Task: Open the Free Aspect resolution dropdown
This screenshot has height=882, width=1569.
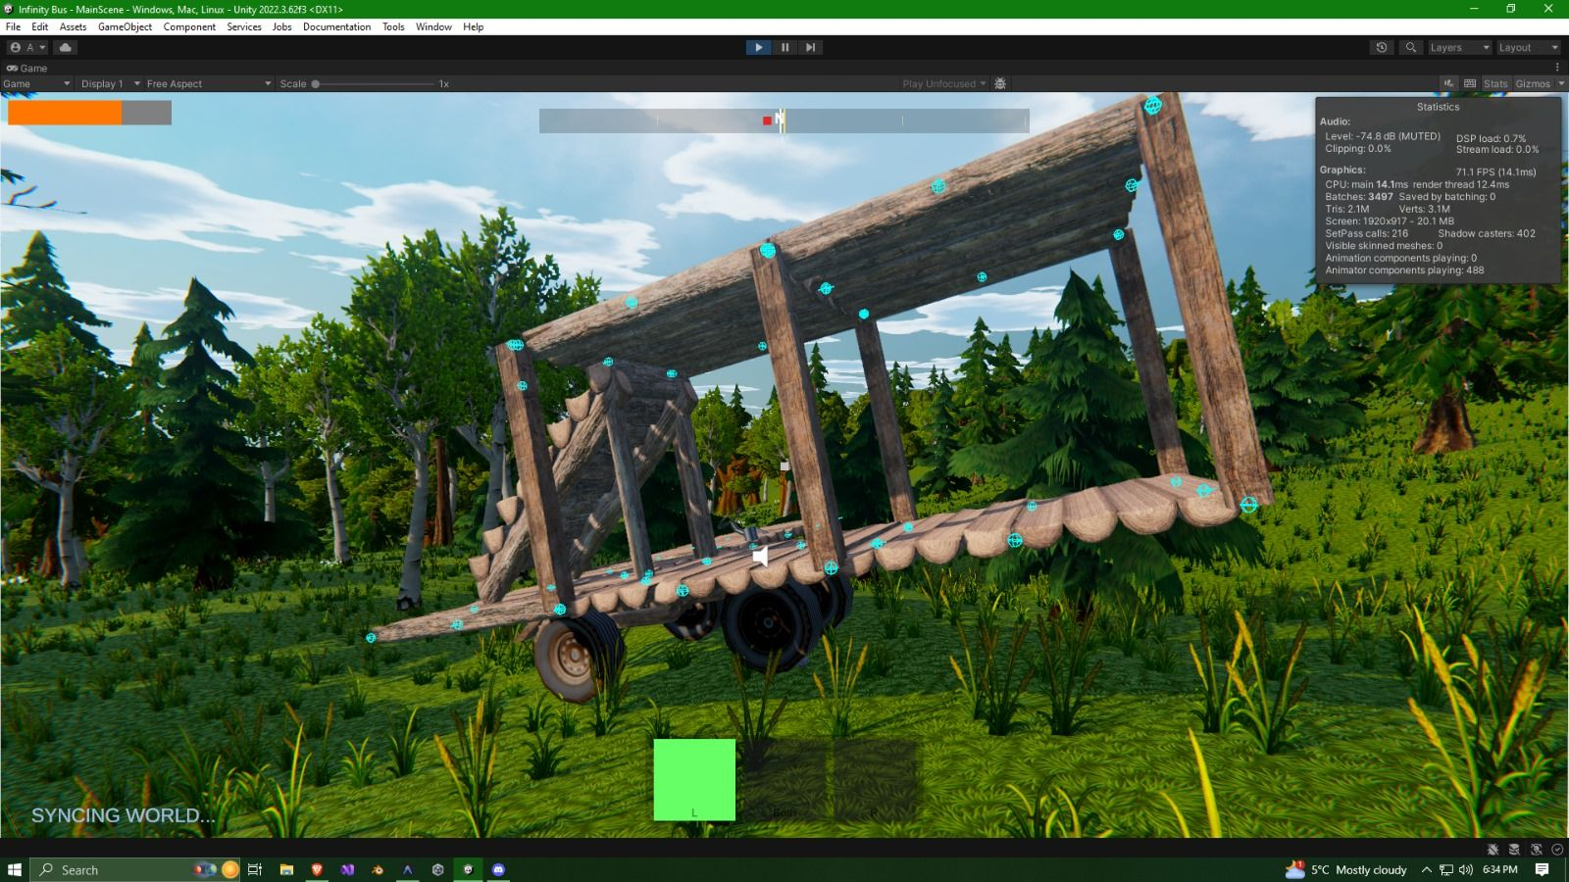Action: tap(208, 83)
